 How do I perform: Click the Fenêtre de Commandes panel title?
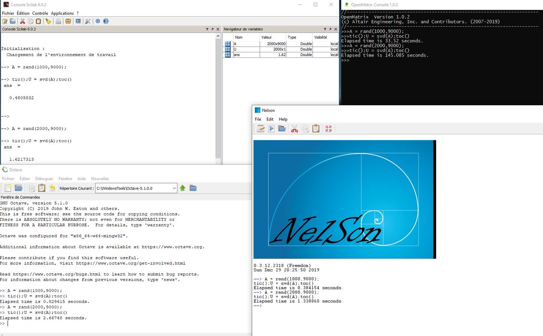[20, 197]
